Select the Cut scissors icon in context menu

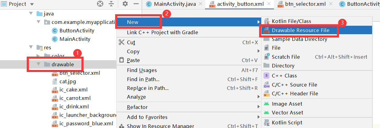(x=122, y=42)
